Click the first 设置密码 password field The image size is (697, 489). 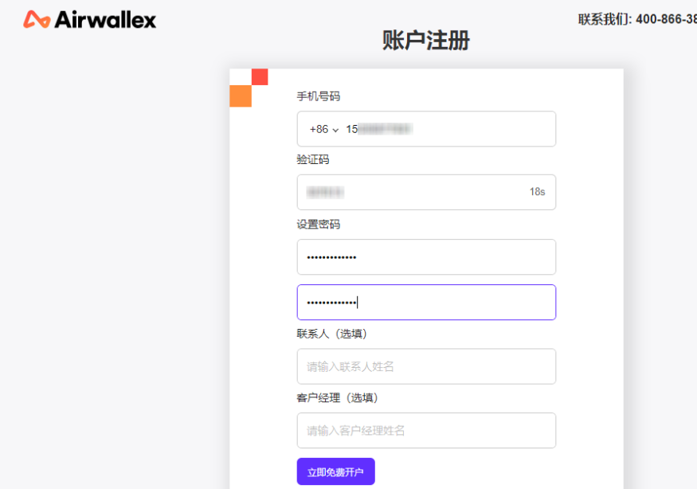426,256
